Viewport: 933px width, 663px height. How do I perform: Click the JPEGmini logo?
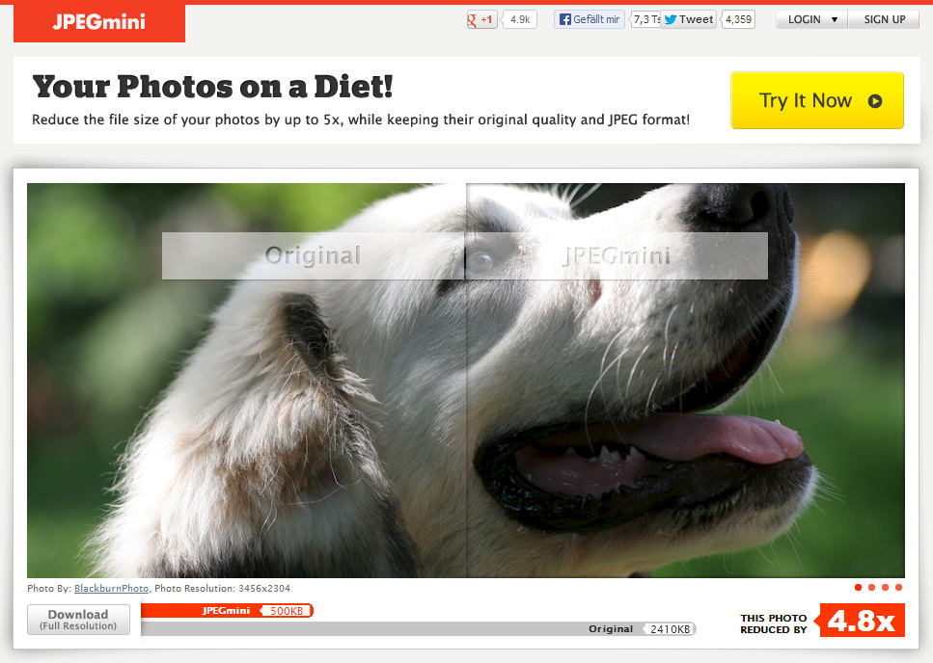coord(98,22)
